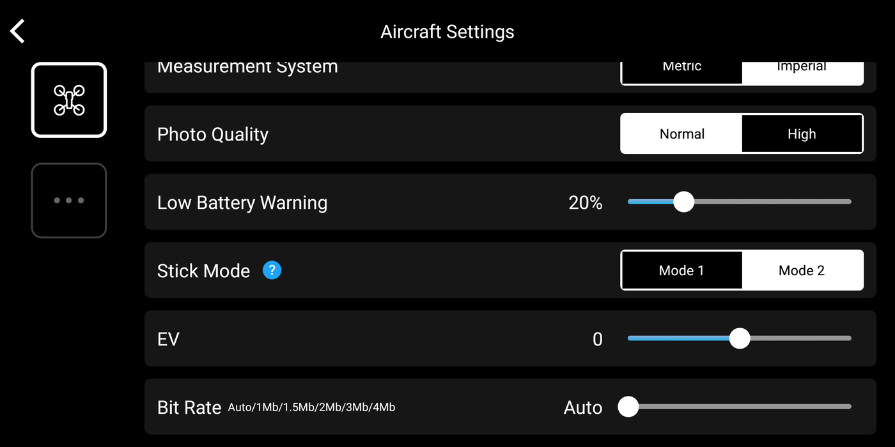Set Photo Quality to Normal
Image resolution: width=895 pixels, height=447 pixels.
pyautogui.click(x=681, y=134)
